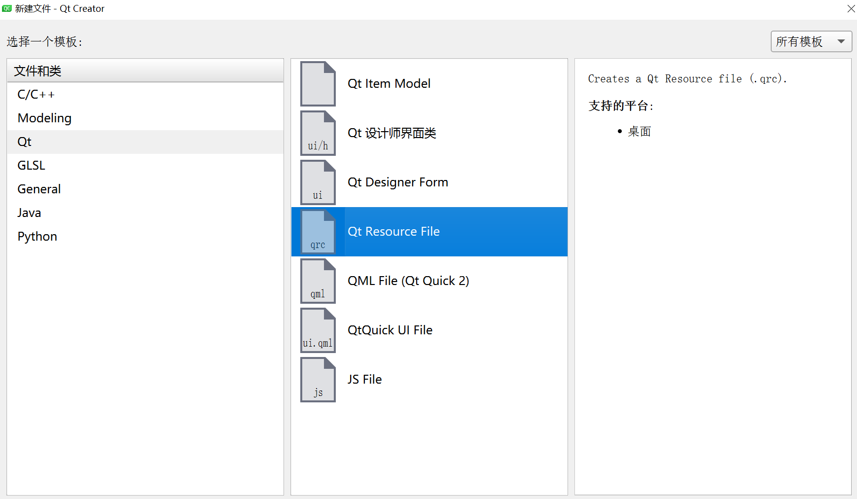Click the js file icon

pos(318,380)
